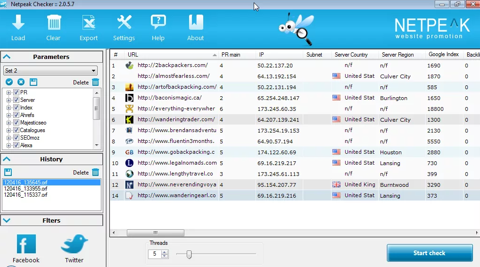The height and width of the screenshot is (267, 480).
Task: Expand the Ahrefs tree node
Action: (8, 116)
